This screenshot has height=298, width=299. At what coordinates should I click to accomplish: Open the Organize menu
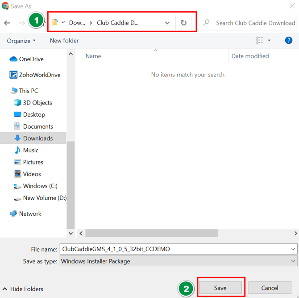pos(21,41)
